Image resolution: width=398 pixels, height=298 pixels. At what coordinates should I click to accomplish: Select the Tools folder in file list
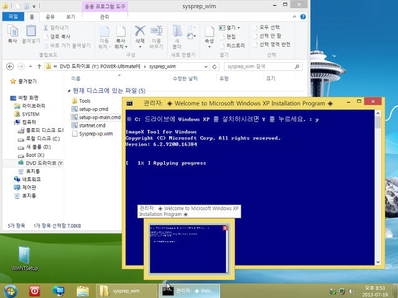[x=81, y=101]
